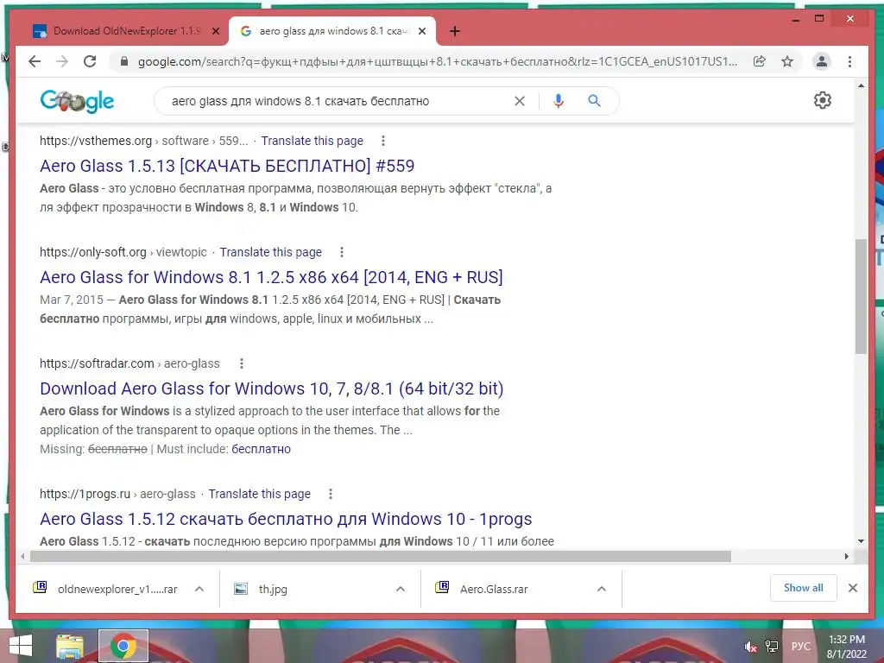The image size is (884, 663).
Task: Click the browser forward arrow
Action: click(62, 61)
